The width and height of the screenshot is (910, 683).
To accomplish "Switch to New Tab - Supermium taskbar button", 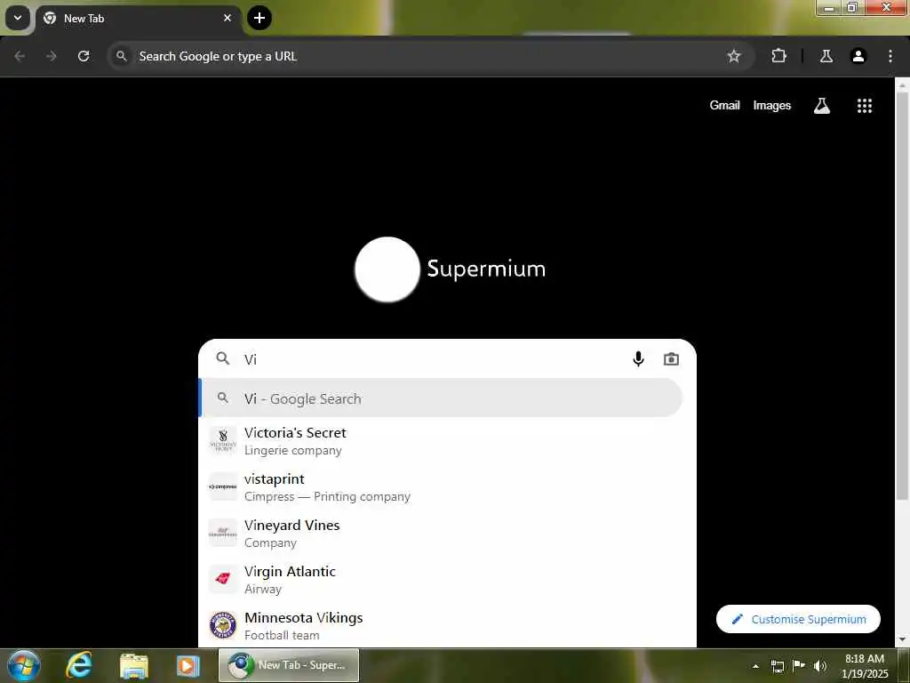I will (x=289, y=665).
